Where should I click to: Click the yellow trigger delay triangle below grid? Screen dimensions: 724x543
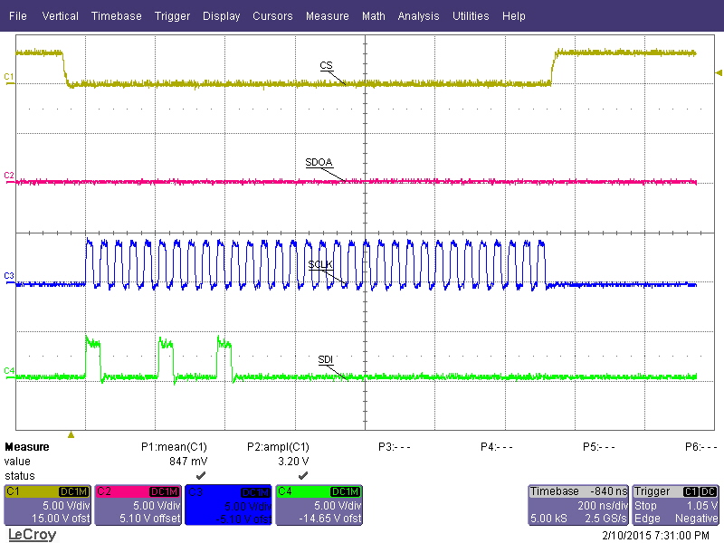tap(71, 435)
